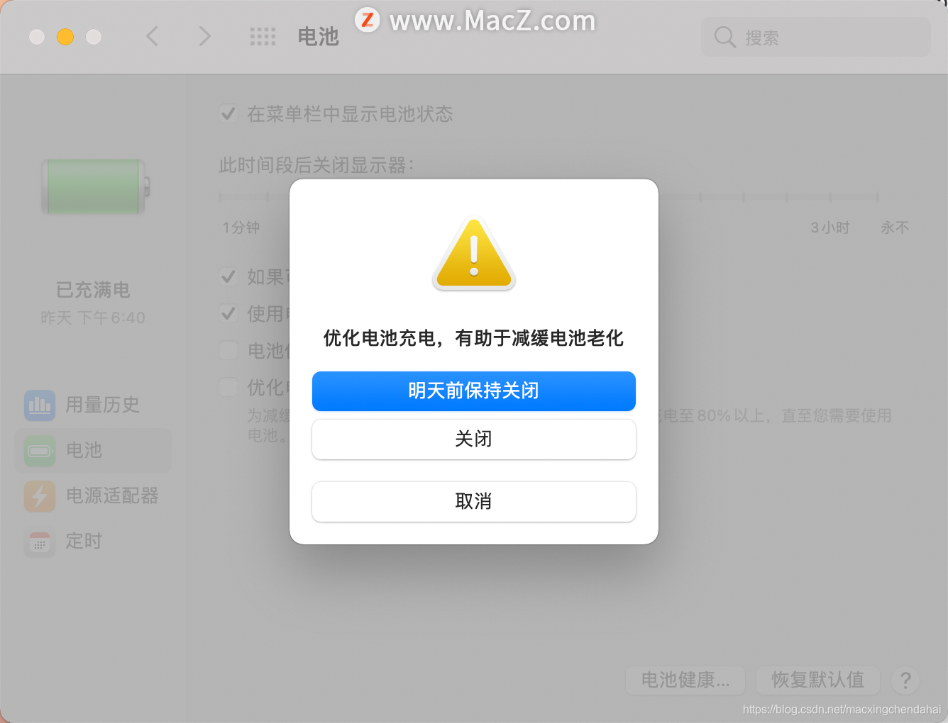Select the Usage History (用量历史) chart icon
This screenshot has height=723, width=948.
tap(40, 405)
